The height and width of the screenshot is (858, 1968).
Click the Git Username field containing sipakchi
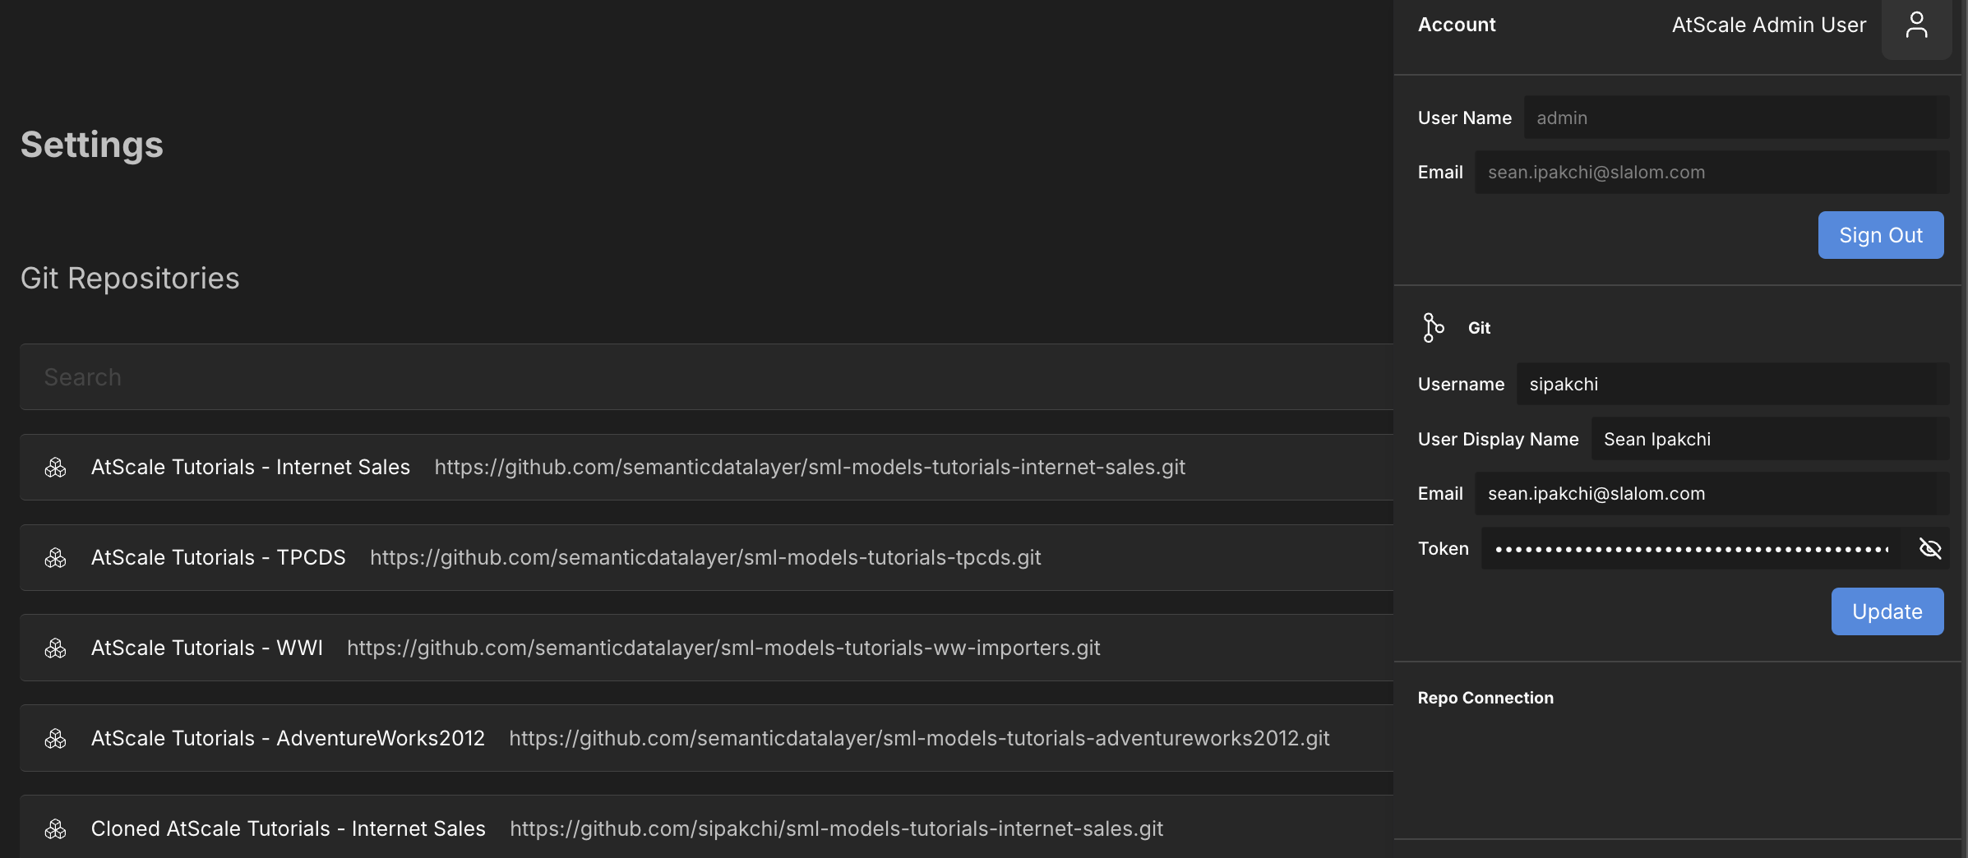point(1732,385)
